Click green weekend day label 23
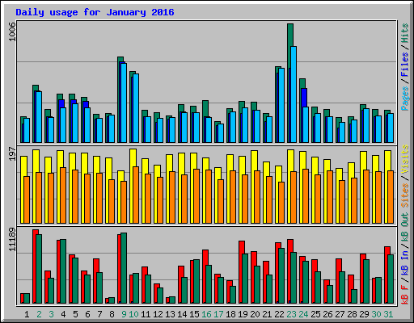This screenshot has height=323, width=414. [291, 314]
